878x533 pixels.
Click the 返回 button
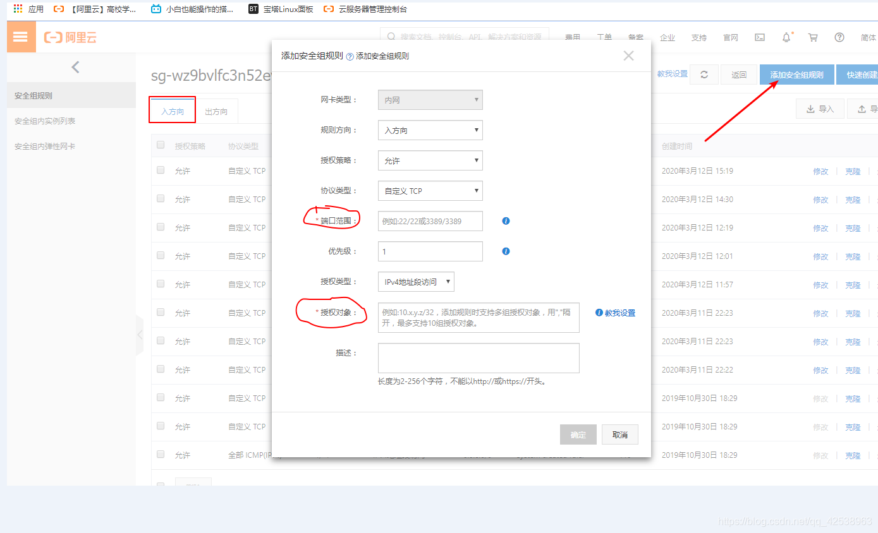739,75
